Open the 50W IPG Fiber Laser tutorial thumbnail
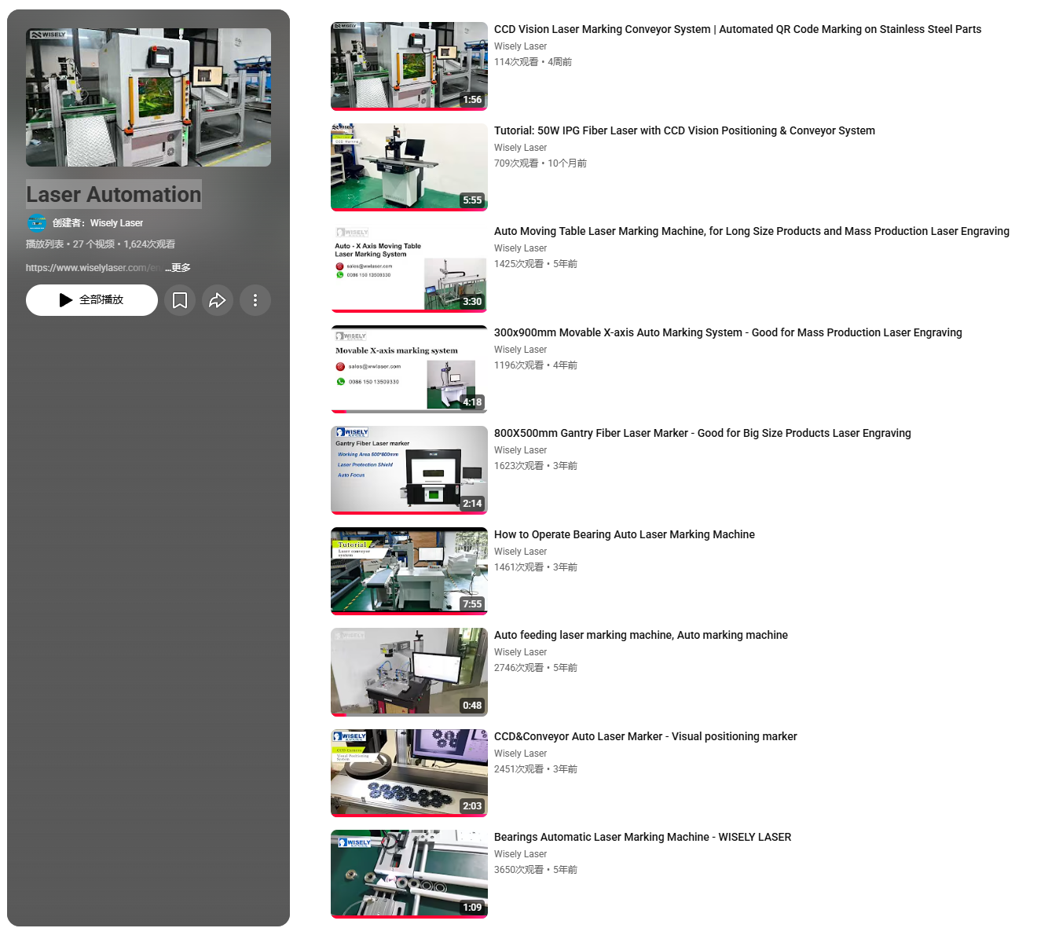 coord(409,167)
